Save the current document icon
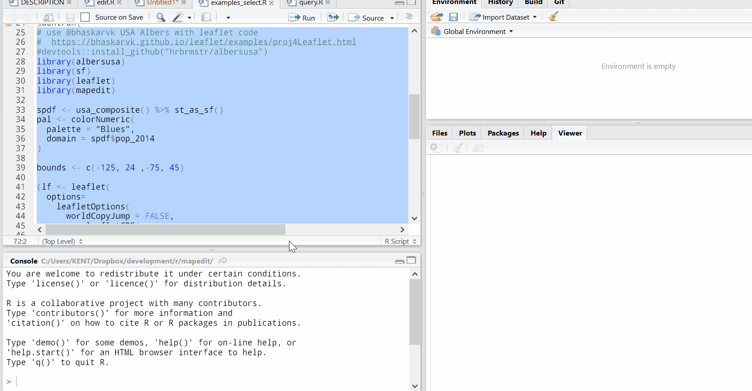Viewport: 752px width, 391px height. (x=70, y=17)
